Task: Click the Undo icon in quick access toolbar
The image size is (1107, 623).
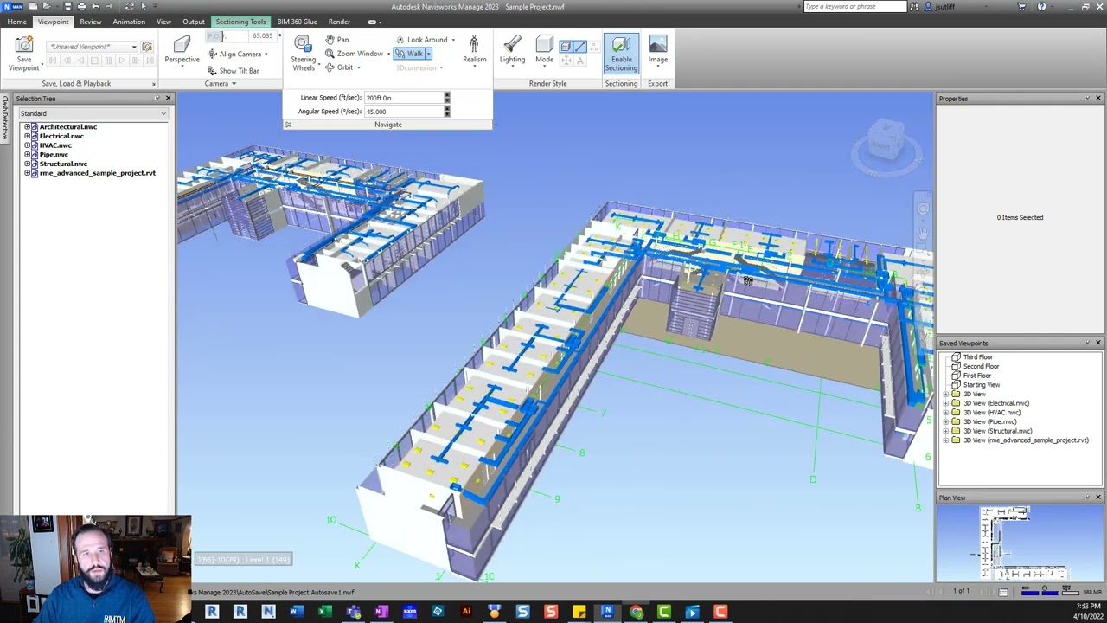Action: [x=95, y=6]
